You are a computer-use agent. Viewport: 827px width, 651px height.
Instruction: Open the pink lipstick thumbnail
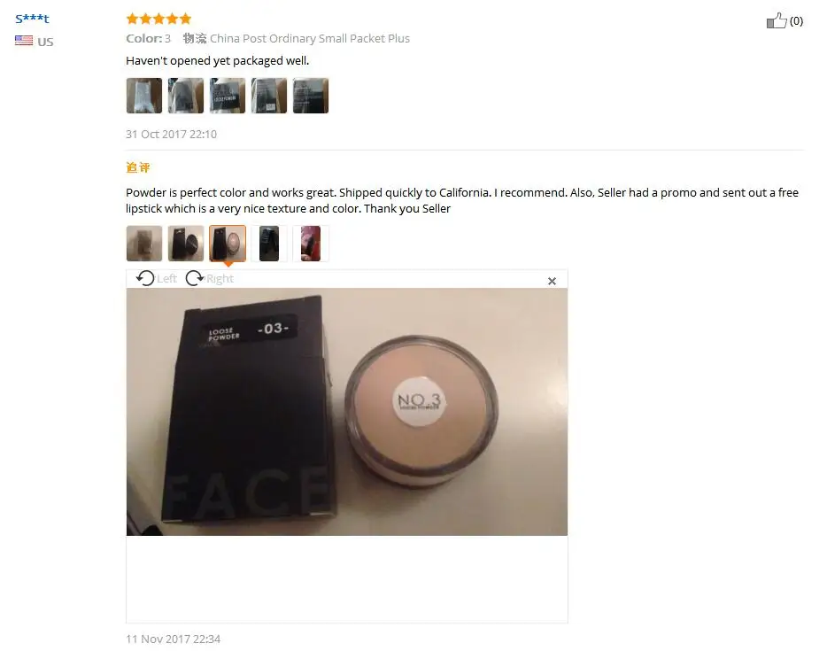tap(311, 244)
